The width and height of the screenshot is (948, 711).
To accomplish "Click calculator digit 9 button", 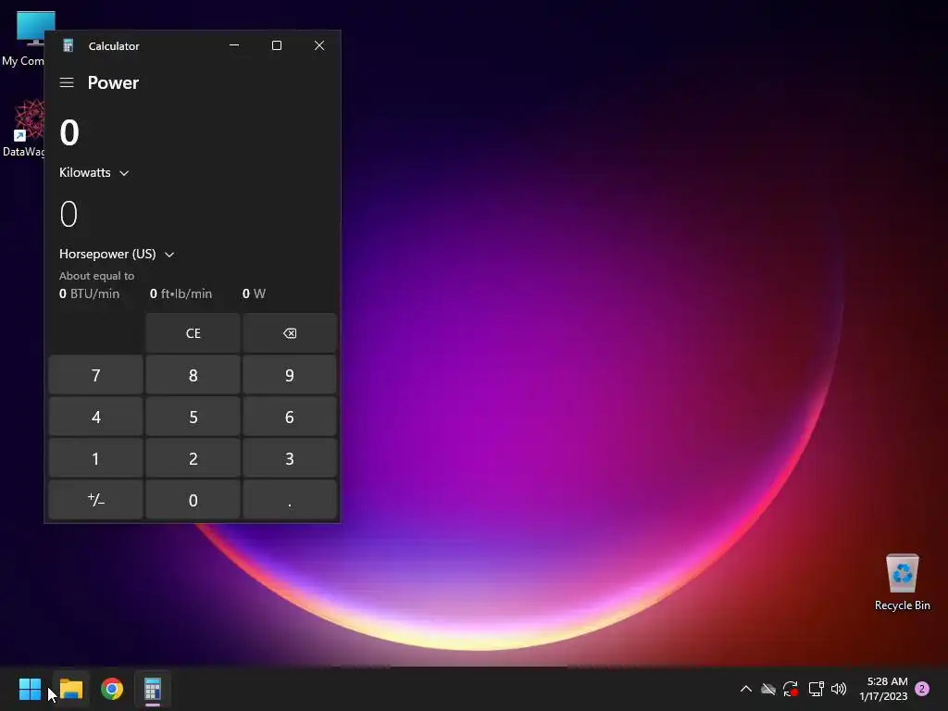I will pyautogui.click(x=290, y=375).
